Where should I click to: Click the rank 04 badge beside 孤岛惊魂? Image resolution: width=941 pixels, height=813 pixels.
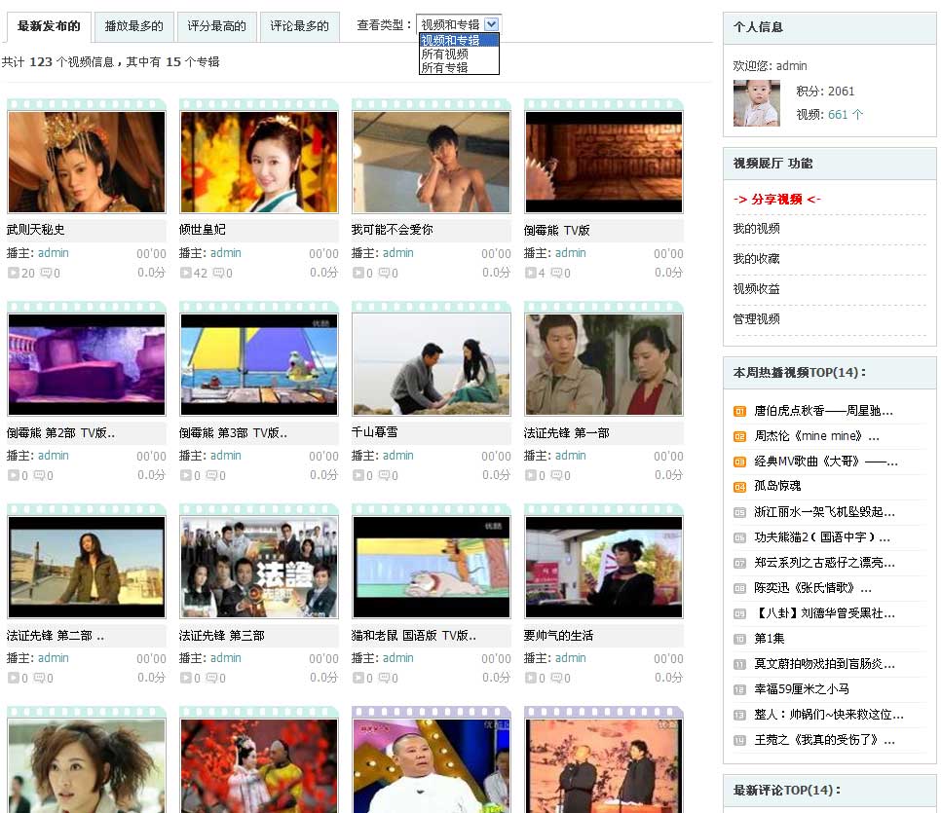(739, 487)
